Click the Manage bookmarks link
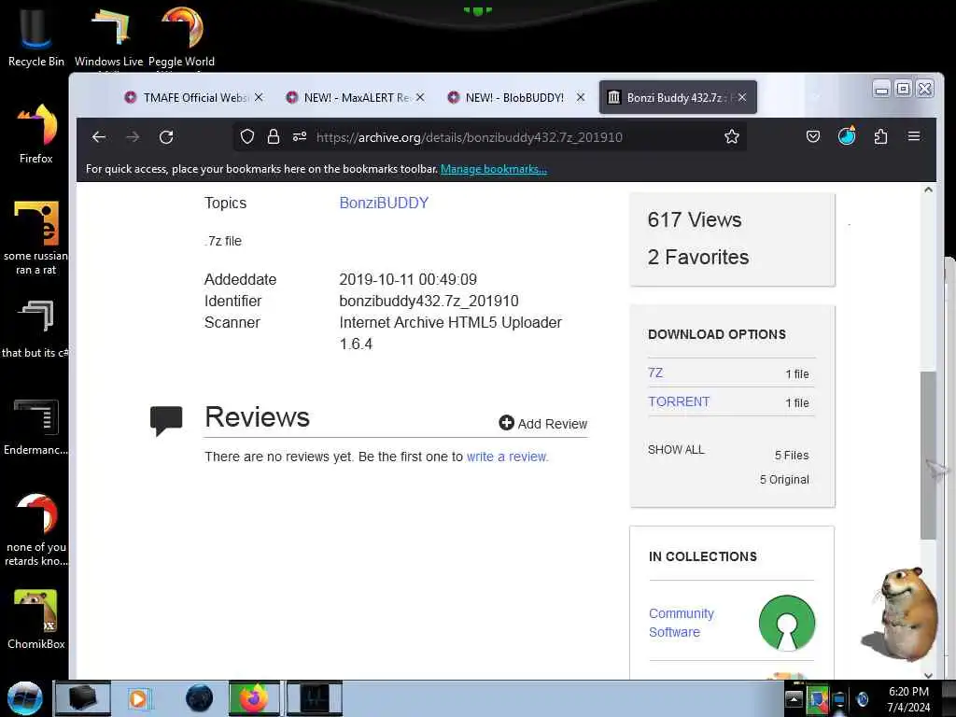956x717 pixels. click(x=494, y=169)
